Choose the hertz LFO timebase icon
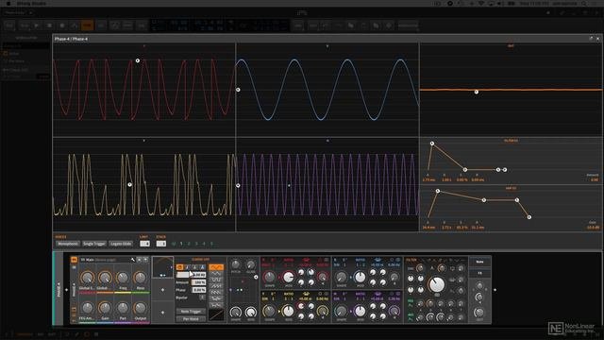 tap(179, 267)
